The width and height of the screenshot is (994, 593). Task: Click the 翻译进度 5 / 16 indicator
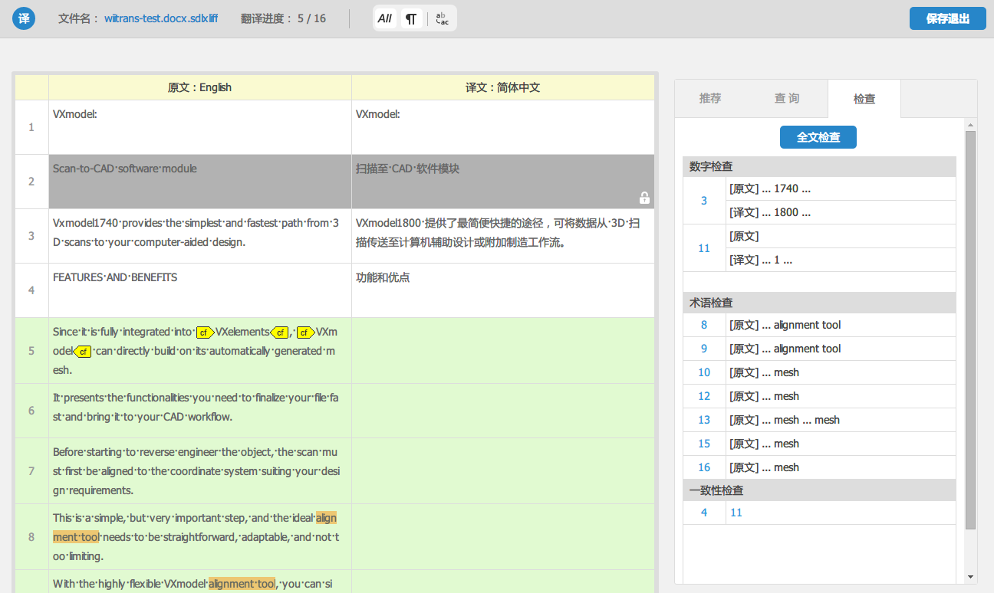[x=283, y=18]
